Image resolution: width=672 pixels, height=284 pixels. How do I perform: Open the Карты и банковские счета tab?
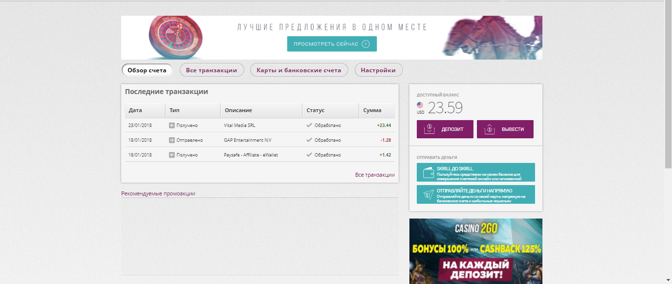299,69
